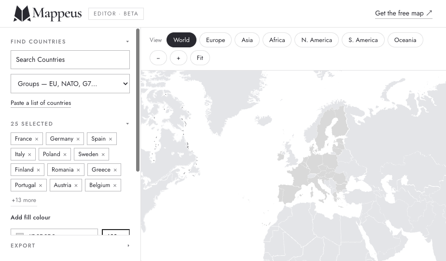
Task: Collapse the 25 Selected section
Action: (x=127, y=124)
